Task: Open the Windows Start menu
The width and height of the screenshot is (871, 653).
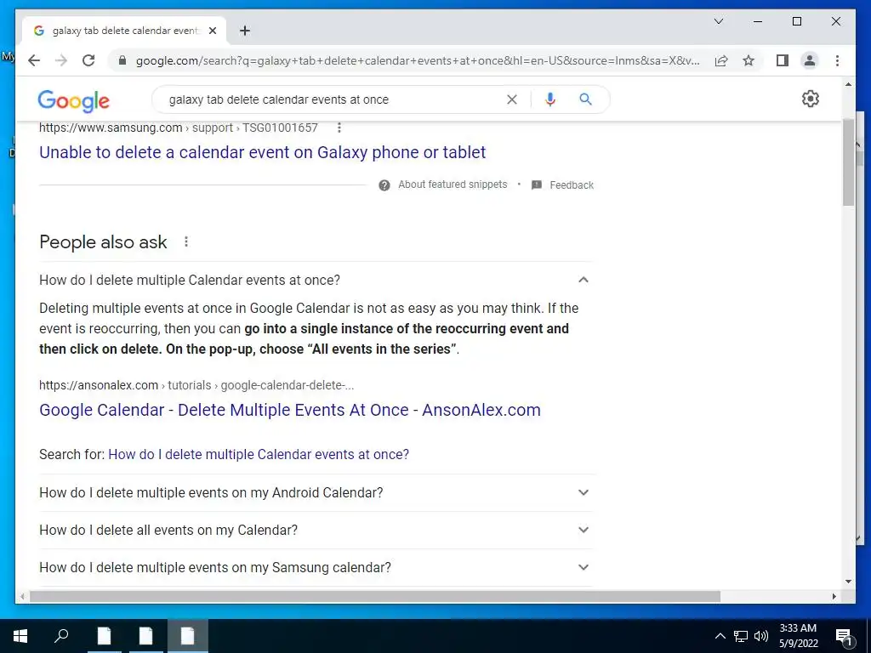Action: click(20, 636)
